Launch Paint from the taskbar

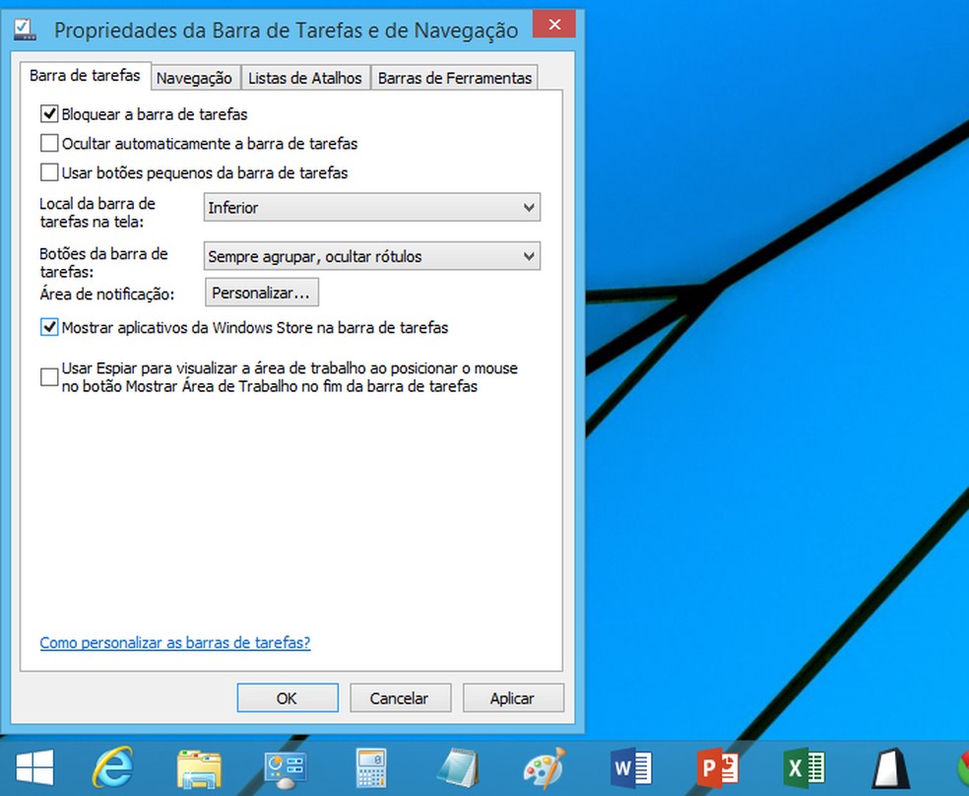(545, 767)
